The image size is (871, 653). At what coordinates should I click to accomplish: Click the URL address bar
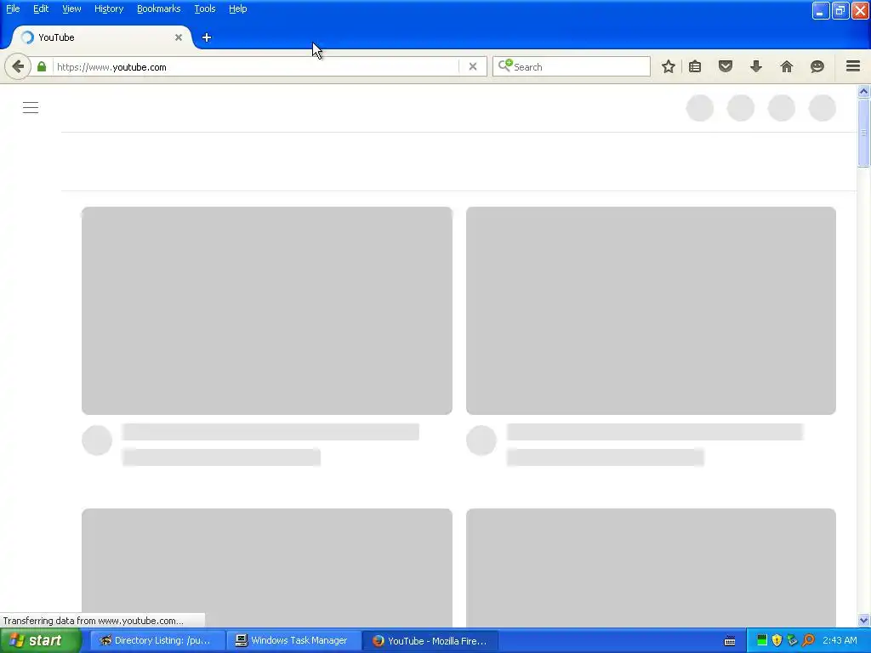click(x=257, y=67)
